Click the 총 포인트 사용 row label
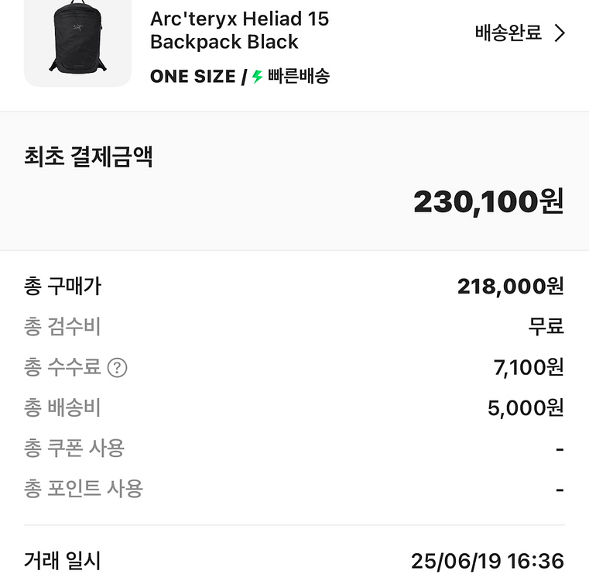589x581 pixels. pos(84,488)
